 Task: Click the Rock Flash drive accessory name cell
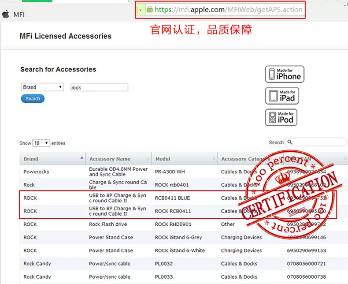tap(108, 224)
